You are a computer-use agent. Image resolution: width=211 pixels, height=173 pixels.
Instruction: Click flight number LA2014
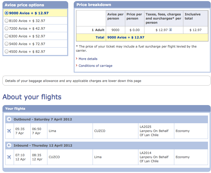[x=145, y=153]
